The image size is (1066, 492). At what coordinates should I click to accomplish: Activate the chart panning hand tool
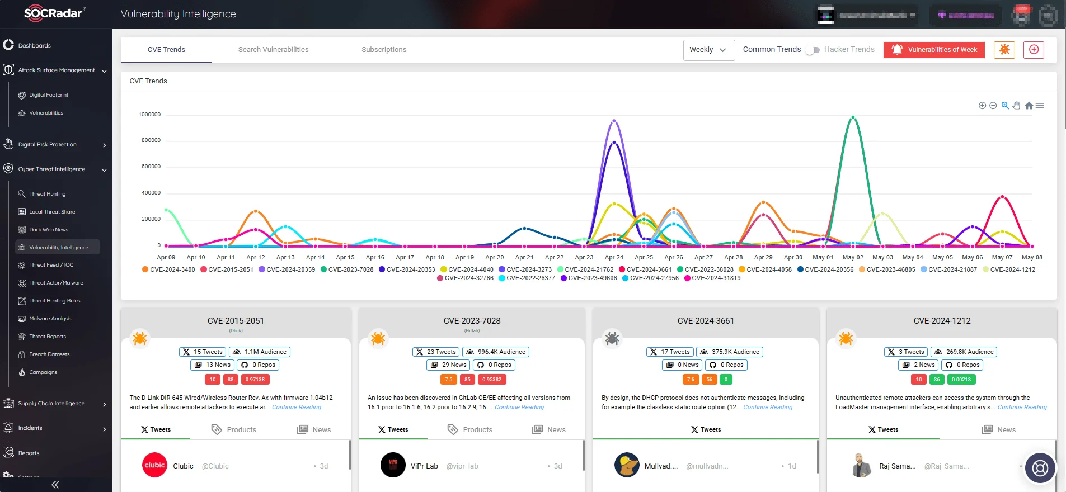point(1016,106)
